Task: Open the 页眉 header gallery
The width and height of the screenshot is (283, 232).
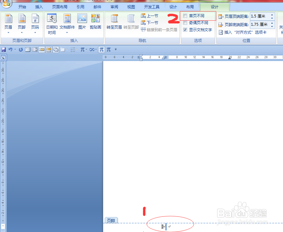Action: (8, 24)
